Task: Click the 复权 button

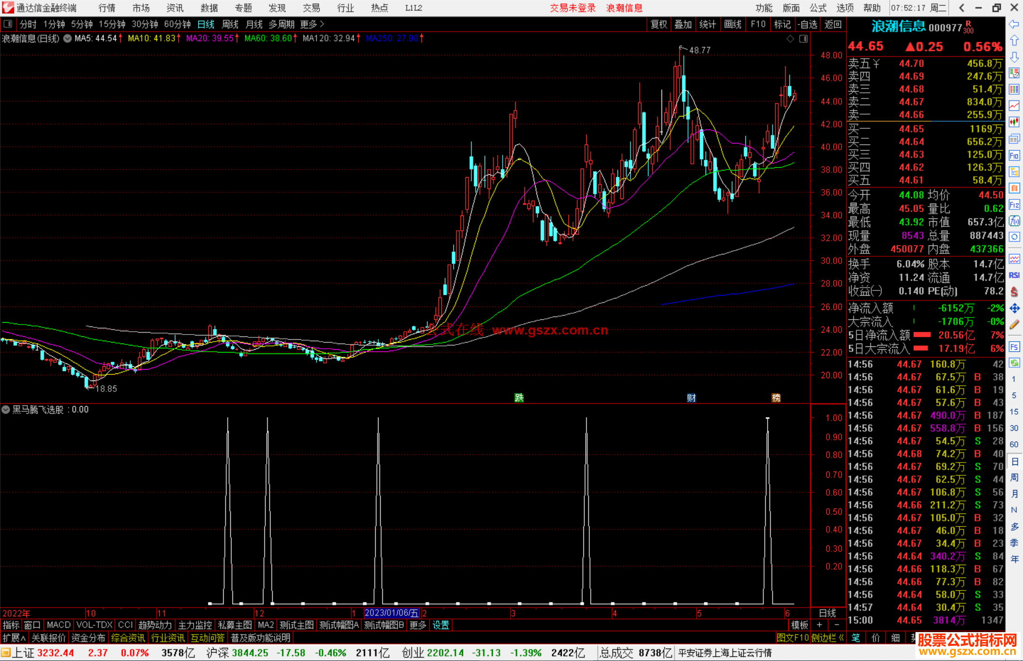Action: tap(659, 24)
